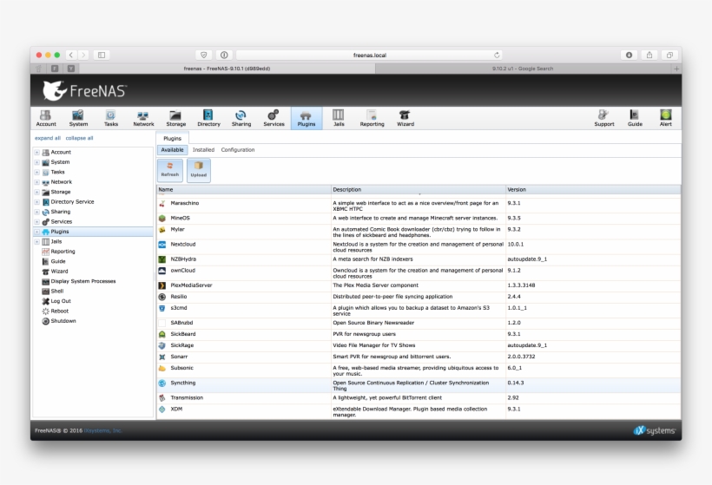Select the Plugins panel tab

[x=172, y=138]
